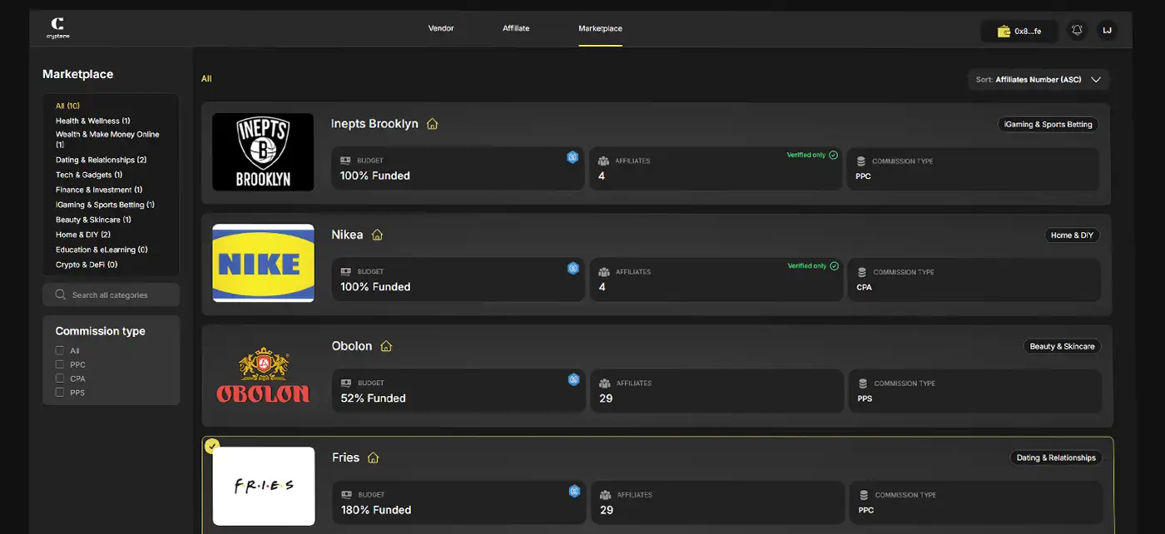Screen dimensions: 1165x534
Task: Select Home & DIY category in sidebar
Action: (82, 235)
